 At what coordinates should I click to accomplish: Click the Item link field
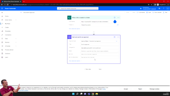[100, 54]
